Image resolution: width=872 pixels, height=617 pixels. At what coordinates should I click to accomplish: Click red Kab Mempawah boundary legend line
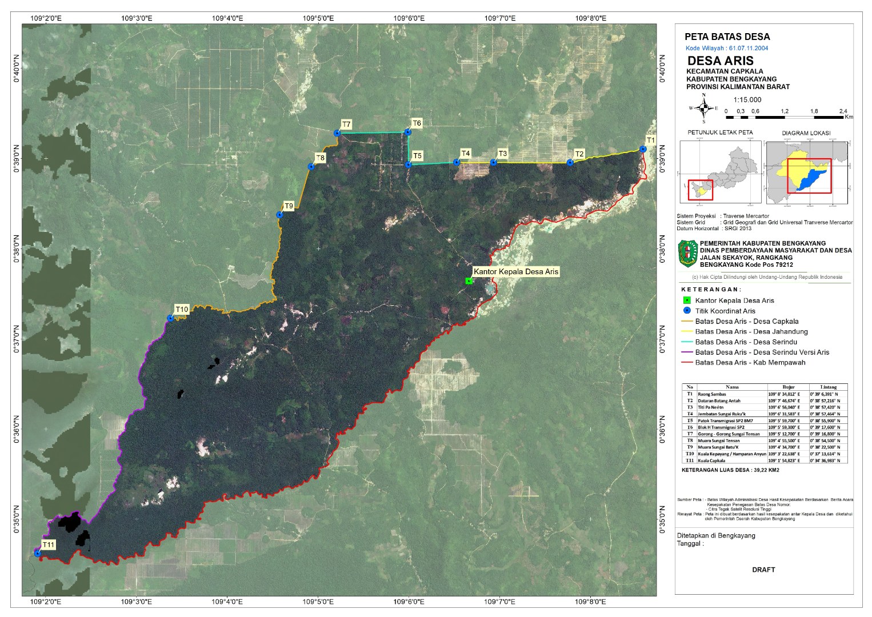686,363
